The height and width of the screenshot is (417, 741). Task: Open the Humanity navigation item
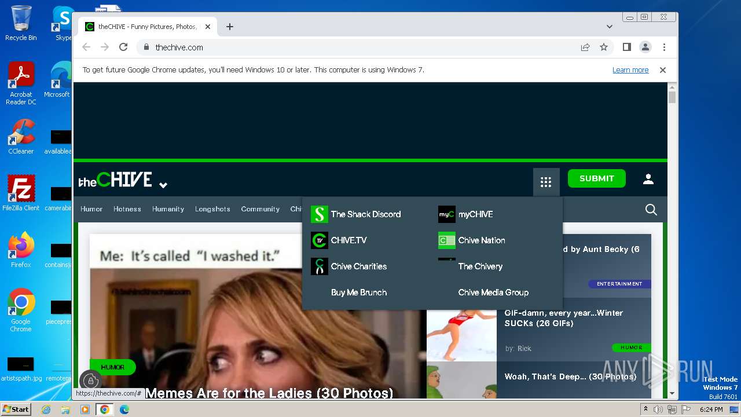168,209
